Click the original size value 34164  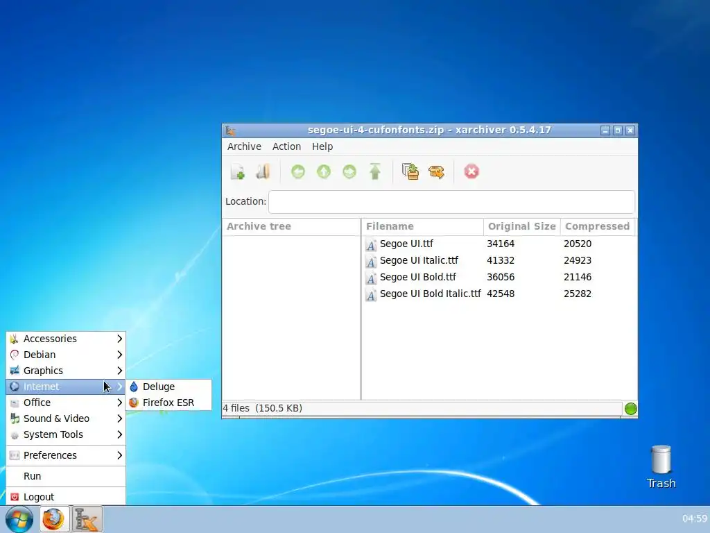(x=501, y=244)
